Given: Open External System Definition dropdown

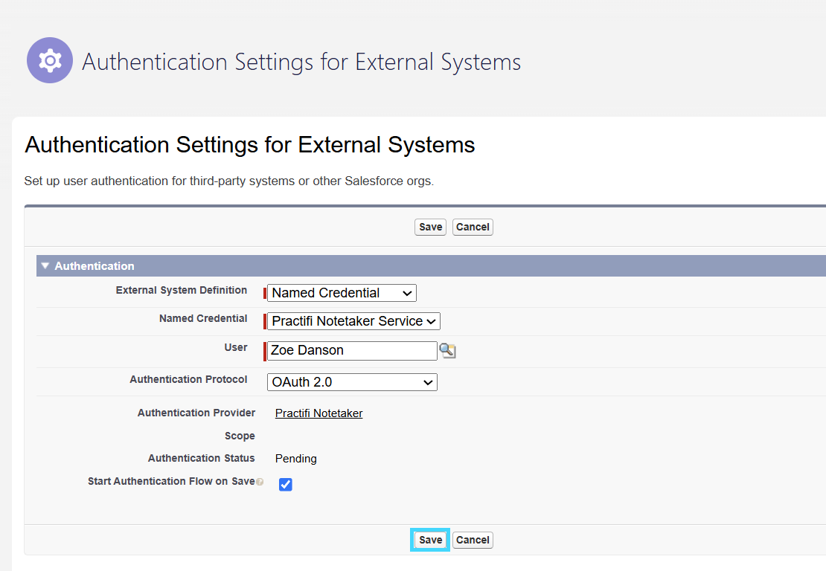Looking at the screenshot, I should tap(342, 293).
